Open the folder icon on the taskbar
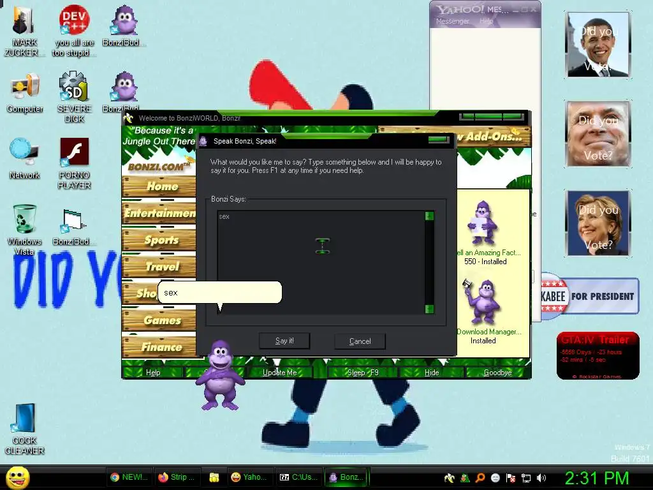Viewport: 653px width, 490px height. click(214, 477)
